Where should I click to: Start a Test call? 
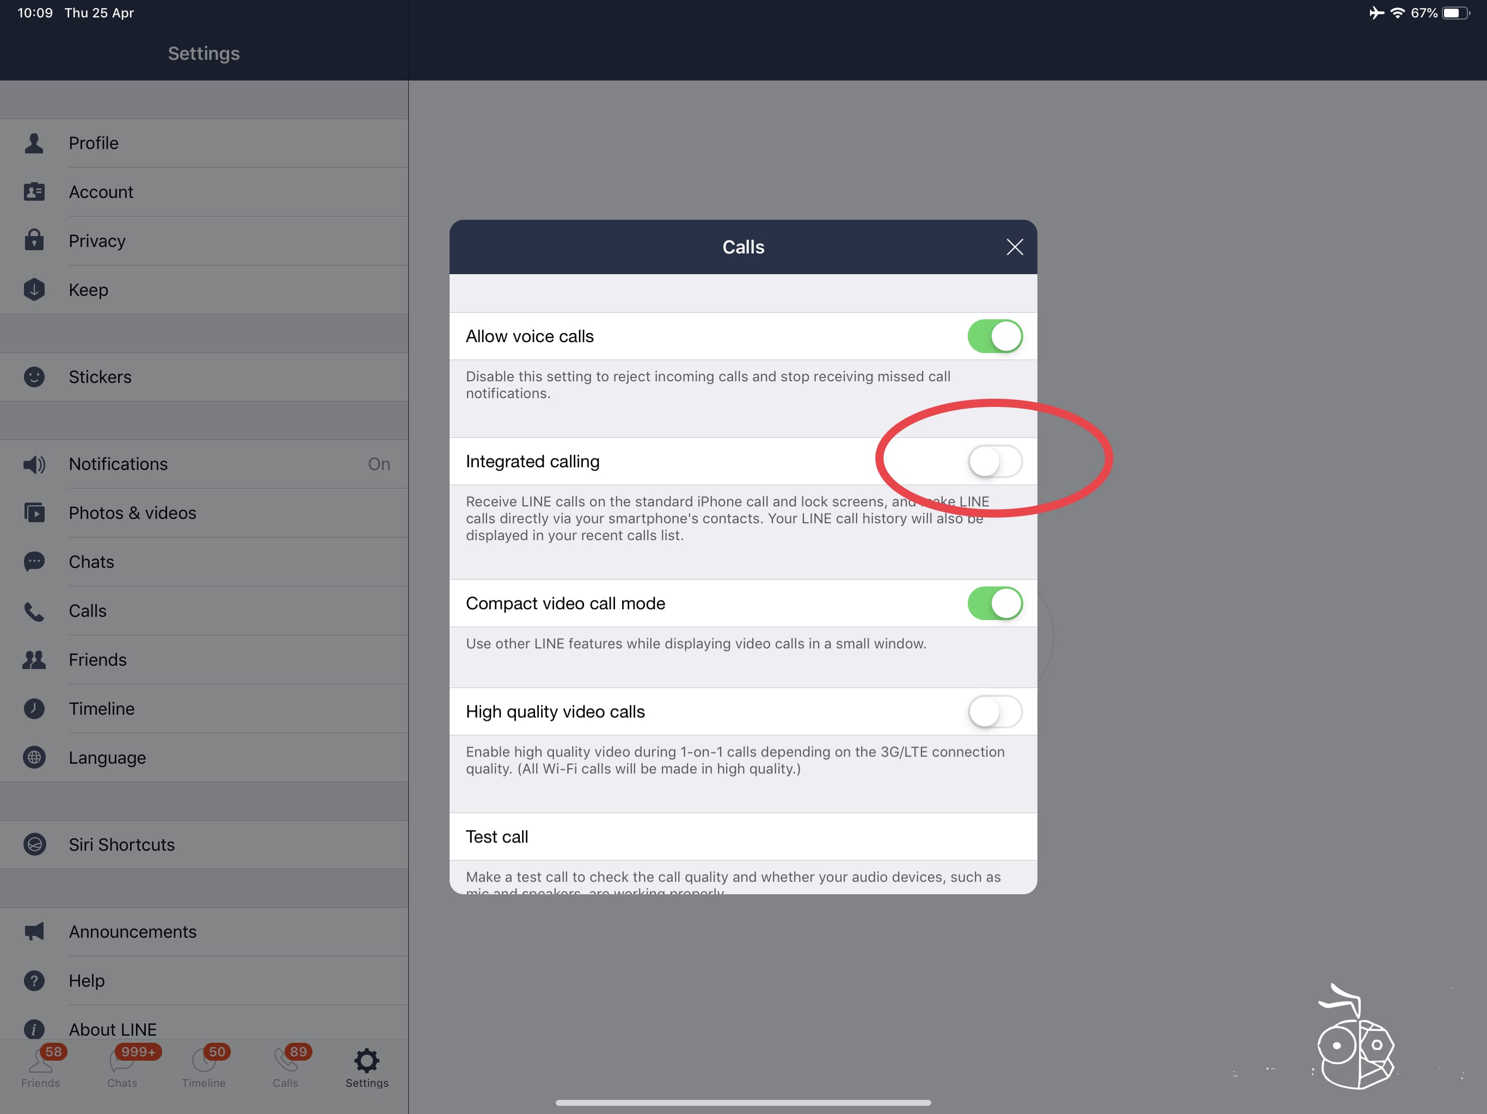click(743, 837)
